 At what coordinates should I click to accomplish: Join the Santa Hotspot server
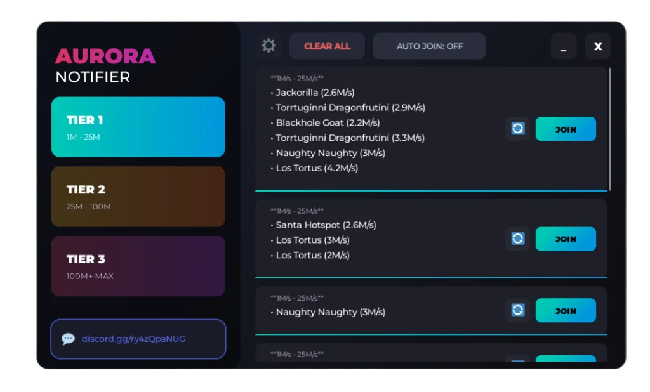(x=565, y=239)
